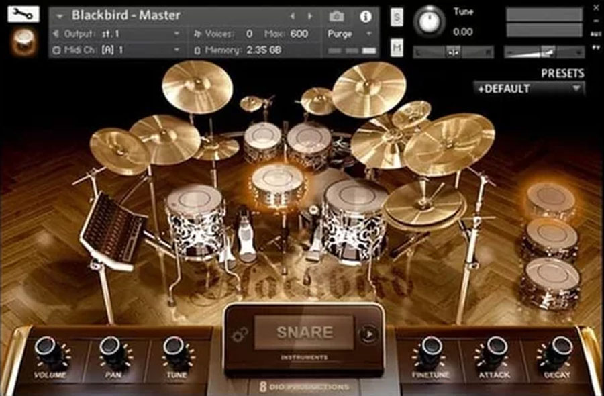This screenshot has width=604, height=396.
Task: Click the 8DIO Productions logo
Action: click(x=304, y=387)
